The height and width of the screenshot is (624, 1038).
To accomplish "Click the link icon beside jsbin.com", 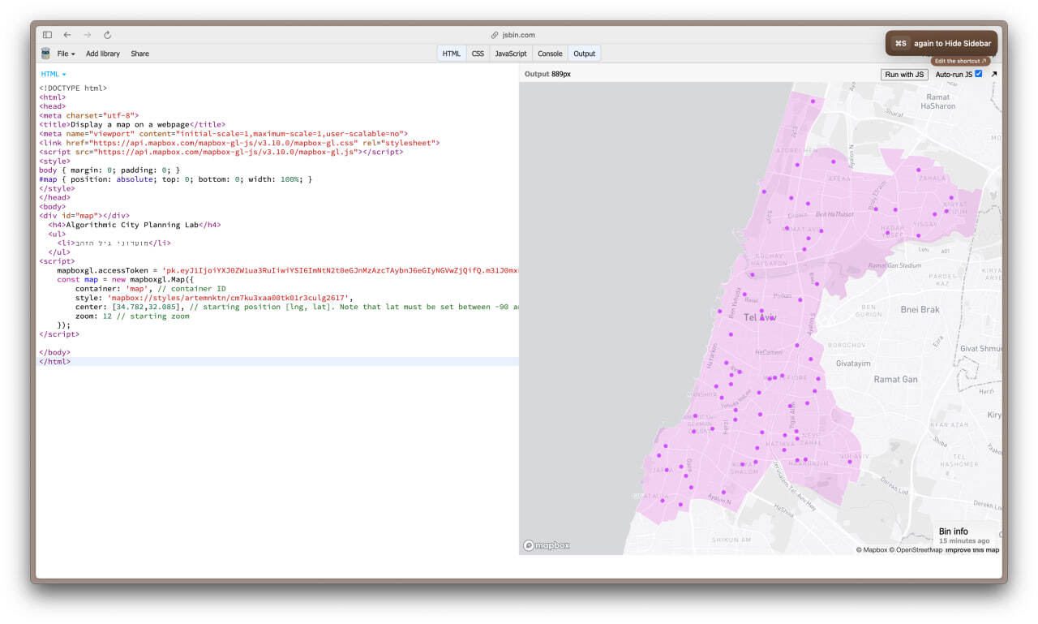I will tap(495, 35).
